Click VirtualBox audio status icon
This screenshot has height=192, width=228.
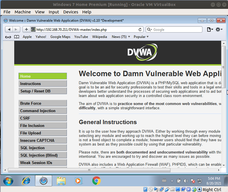156,189
